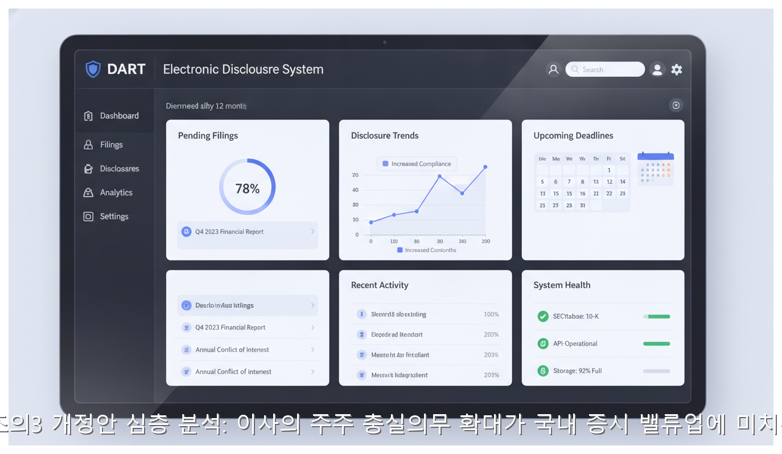
Task: Click the circular target icon below header
Action: point(676,105)
